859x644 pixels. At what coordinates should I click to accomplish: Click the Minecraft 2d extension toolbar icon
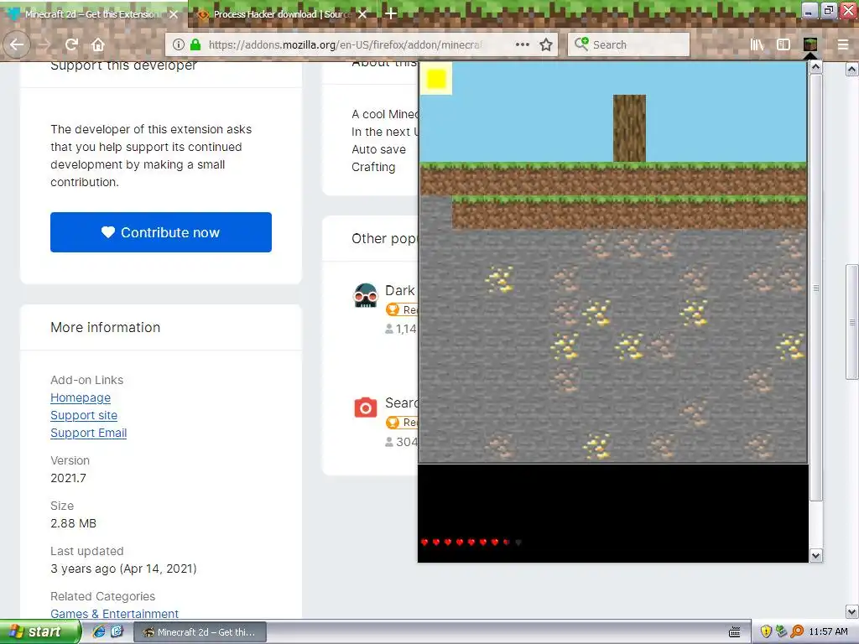(x=810, y=44)
